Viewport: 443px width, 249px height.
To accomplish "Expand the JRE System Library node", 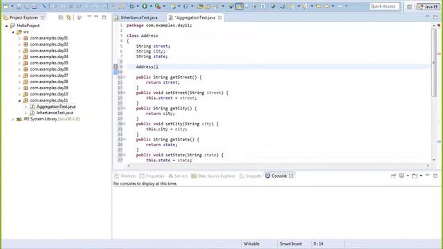I will tap(12, 119).
